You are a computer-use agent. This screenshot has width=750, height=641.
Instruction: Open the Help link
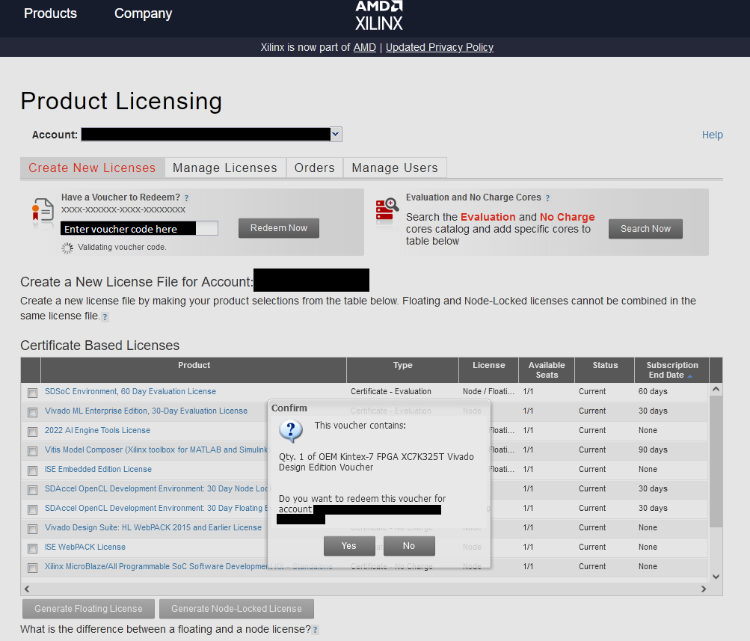coord(712,135)
